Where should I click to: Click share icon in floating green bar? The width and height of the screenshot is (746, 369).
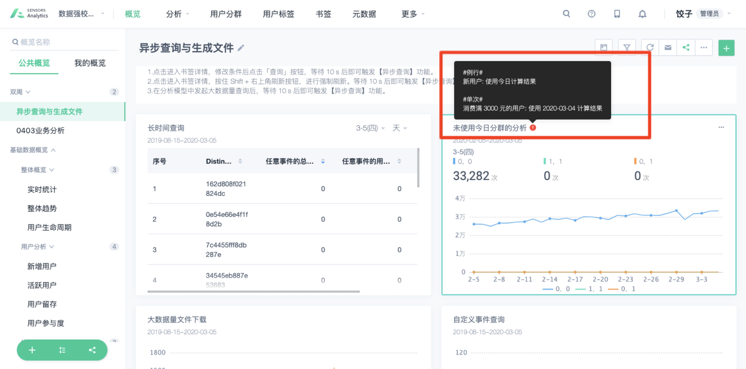(92, 350)
